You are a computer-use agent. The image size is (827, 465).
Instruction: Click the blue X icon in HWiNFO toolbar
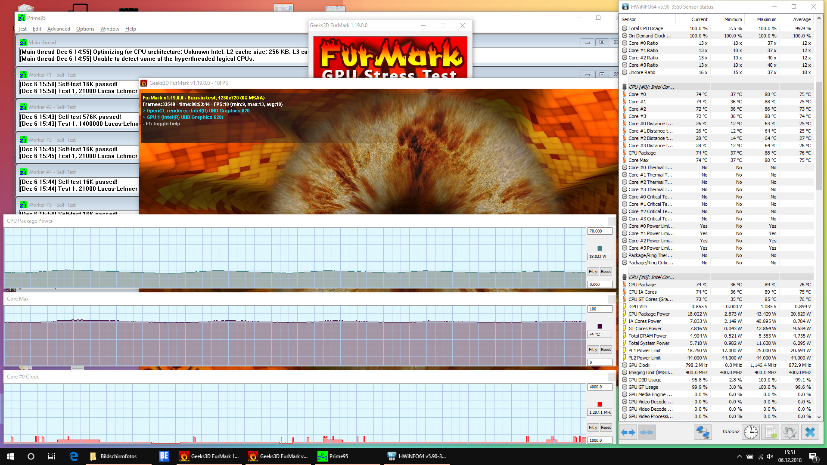810,432
